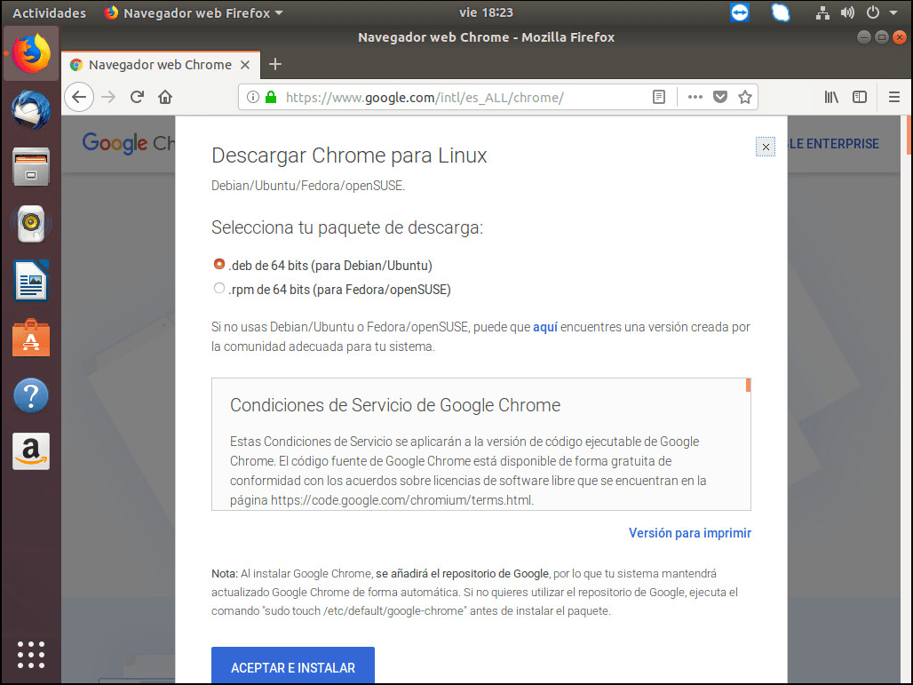
Task: Expand the system power menu in top bar
Action: pos(877,12)
